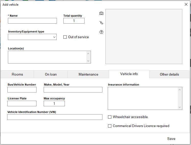Click the Name input field
Screen dimensions: 191x145
pos(32,21)
